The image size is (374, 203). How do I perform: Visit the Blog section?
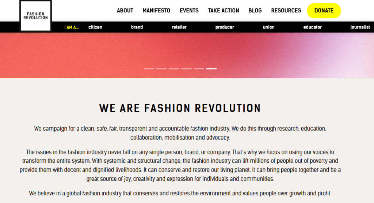coord(255,11)
